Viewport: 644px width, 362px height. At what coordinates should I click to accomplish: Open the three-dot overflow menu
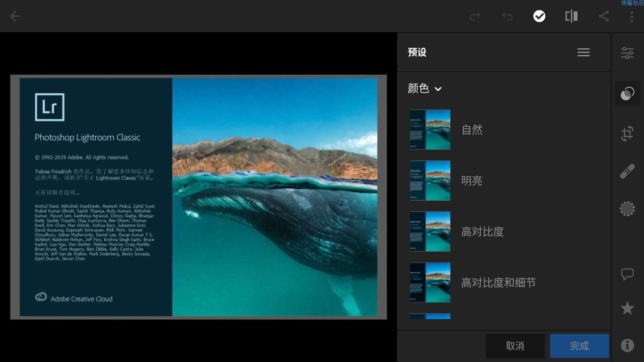pyautogui.click(x=631, y=17)
